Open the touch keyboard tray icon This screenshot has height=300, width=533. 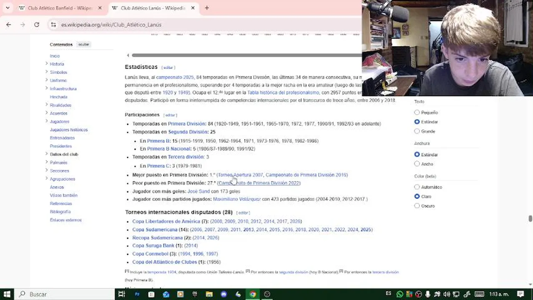point(479,294)
